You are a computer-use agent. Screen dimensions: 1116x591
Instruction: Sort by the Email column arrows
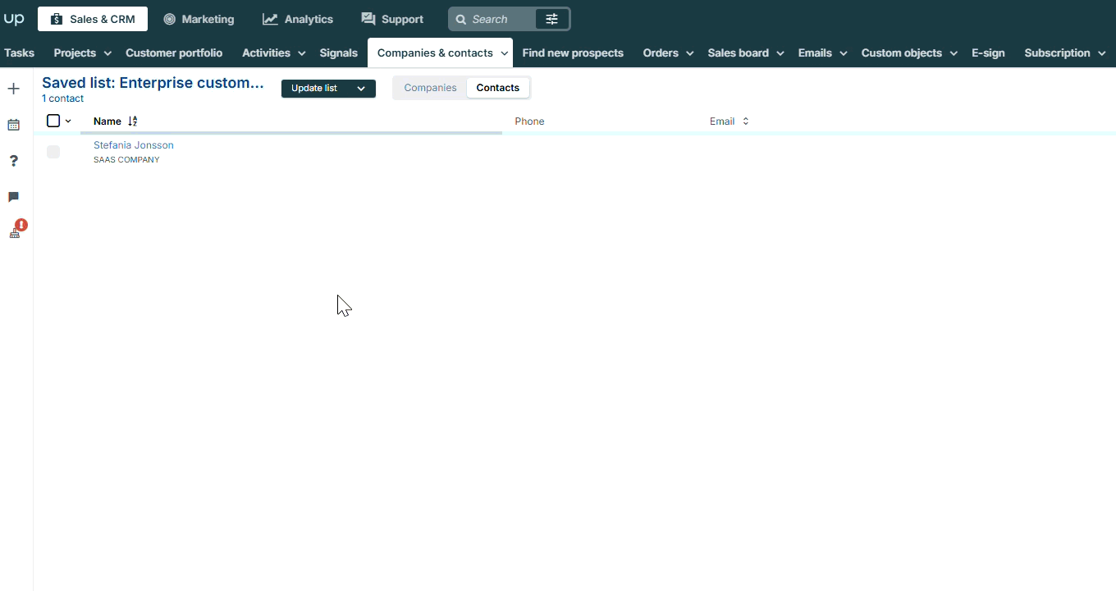745,121
